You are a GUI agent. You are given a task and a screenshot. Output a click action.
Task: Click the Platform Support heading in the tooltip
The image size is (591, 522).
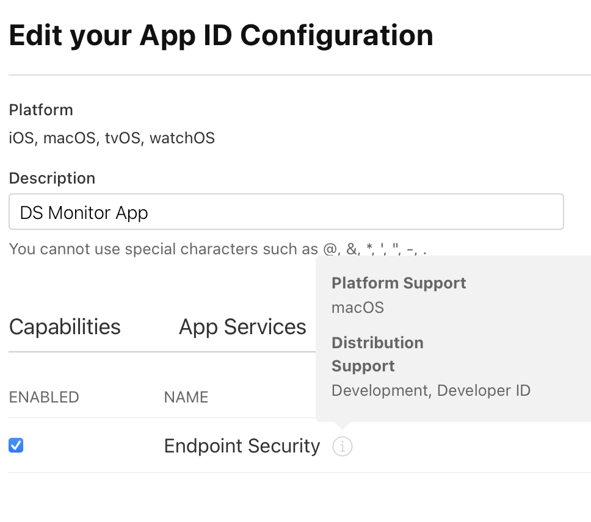[x=399, y=283]
